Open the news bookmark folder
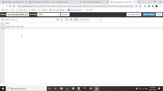Image resolution: width=163 pixels, height=91 pixels. (89, 10)
